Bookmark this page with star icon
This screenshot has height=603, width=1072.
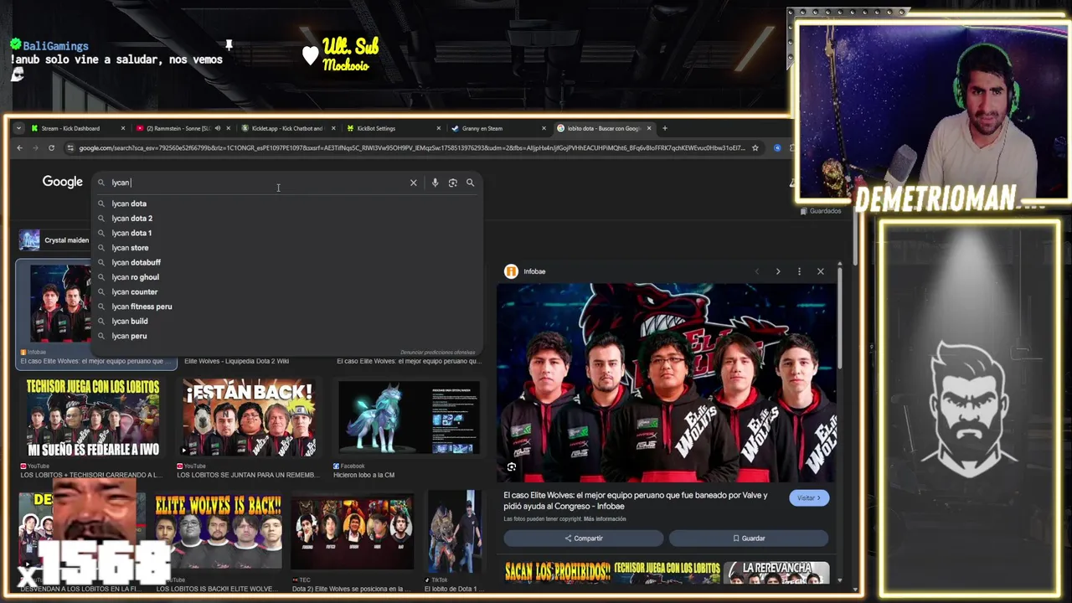pos(755,148)
